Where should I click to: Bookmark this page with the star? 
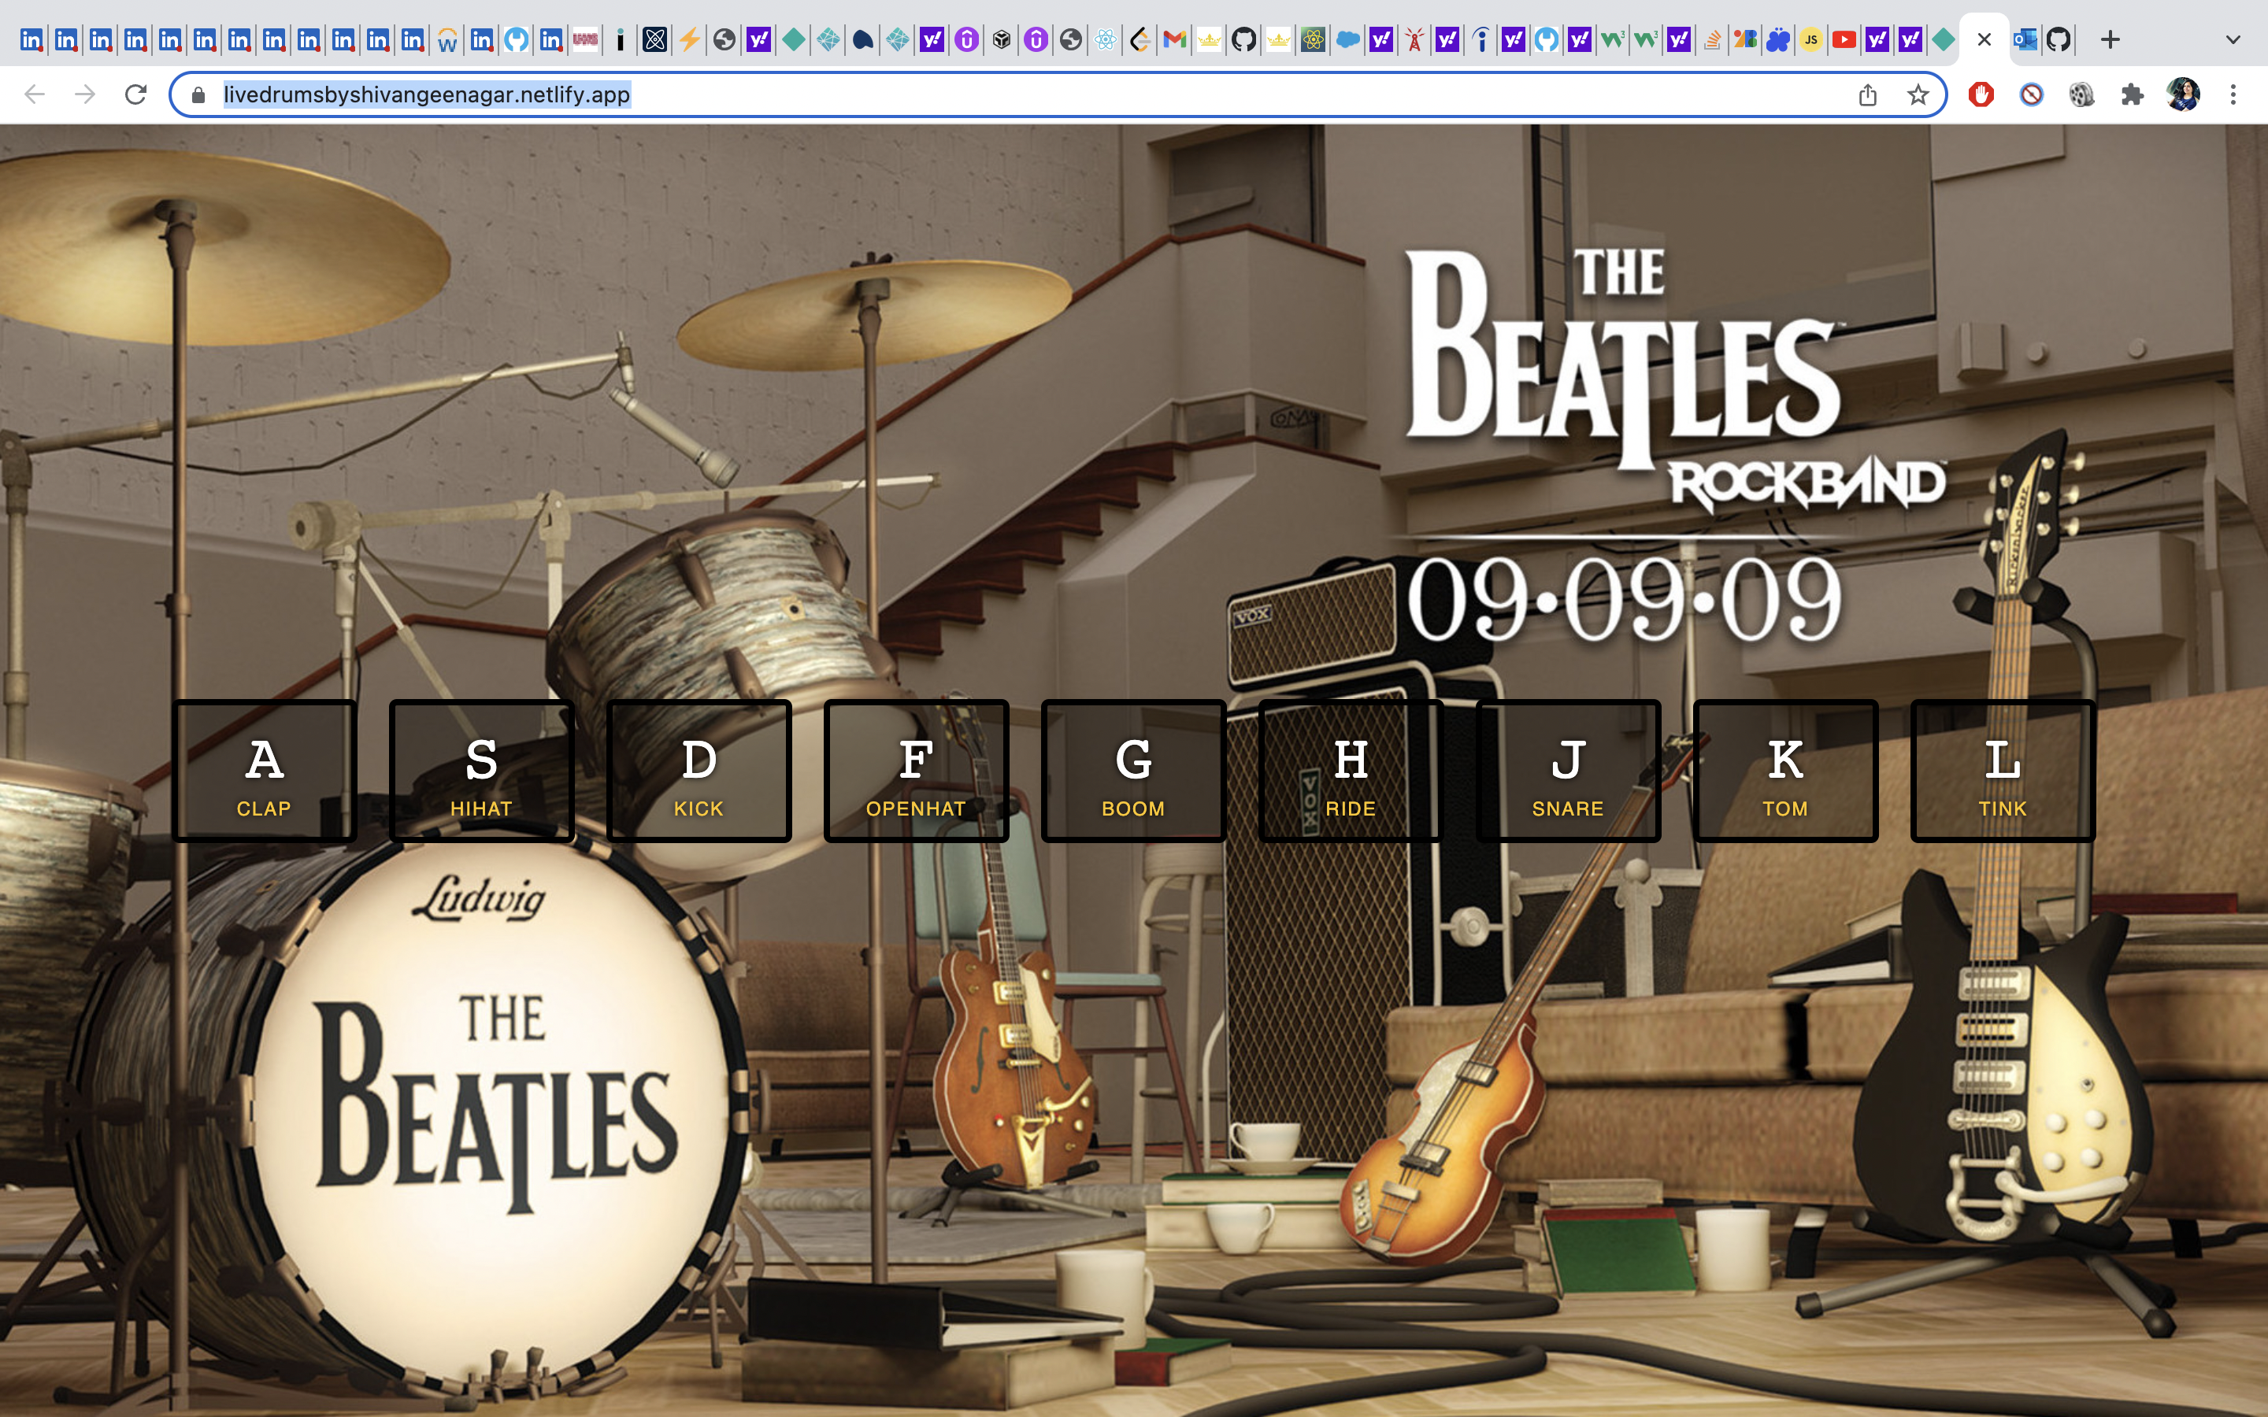1918,94
